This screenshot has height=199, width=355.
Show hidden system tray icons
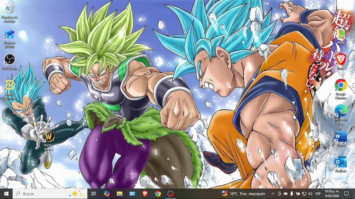[273, 193]
